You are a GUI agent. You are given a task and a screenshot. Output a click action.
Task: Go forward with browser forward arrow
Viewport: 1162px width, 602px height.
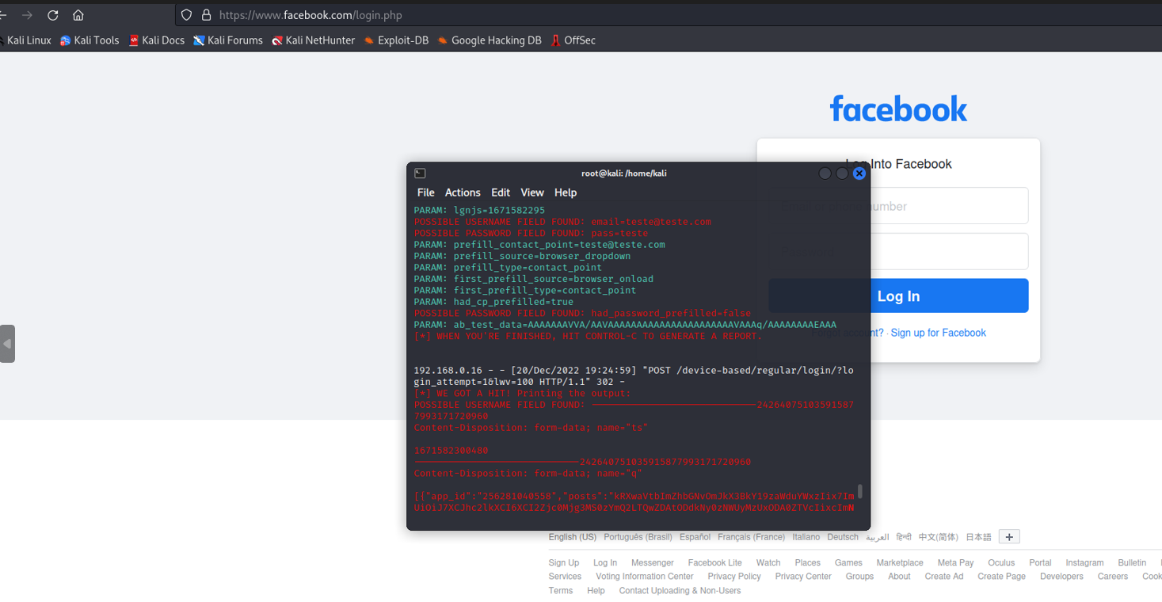click(x=28, y=15)
